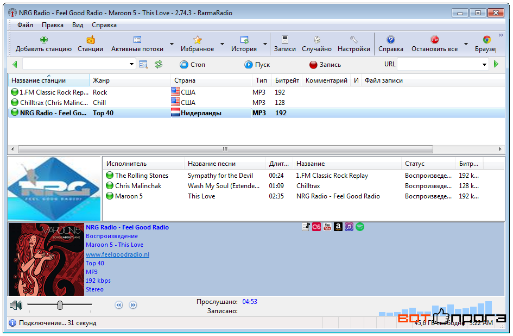Viewport: 513px width, 336px height.
Task: Open Recordings (Записи) toolbar icon
Action: click(285, 40)
